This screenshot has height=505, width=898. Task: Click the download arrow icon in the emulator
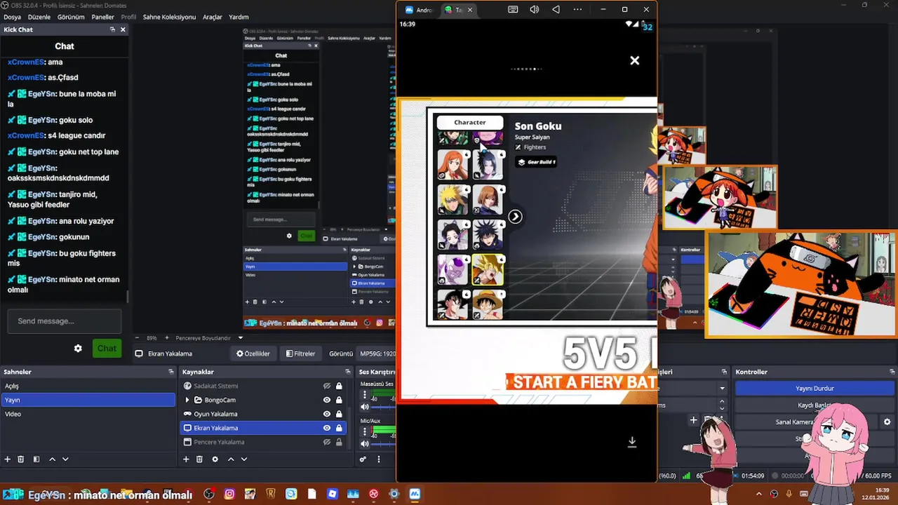point(631,442)
